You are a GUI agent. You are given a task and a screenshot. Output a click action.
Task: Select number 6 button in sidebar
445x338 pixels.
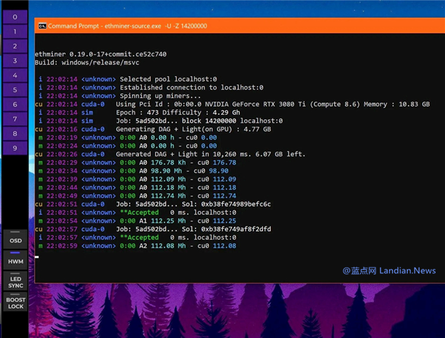tap(15, 104)
